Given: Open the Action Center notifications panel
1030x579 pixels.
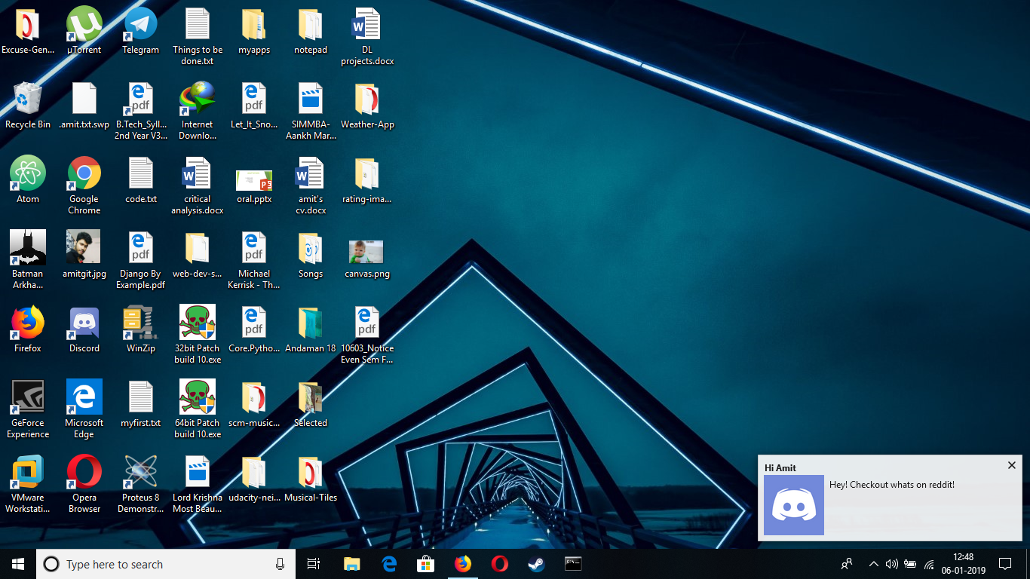Looking at the screenshot, I should 1004,564.
